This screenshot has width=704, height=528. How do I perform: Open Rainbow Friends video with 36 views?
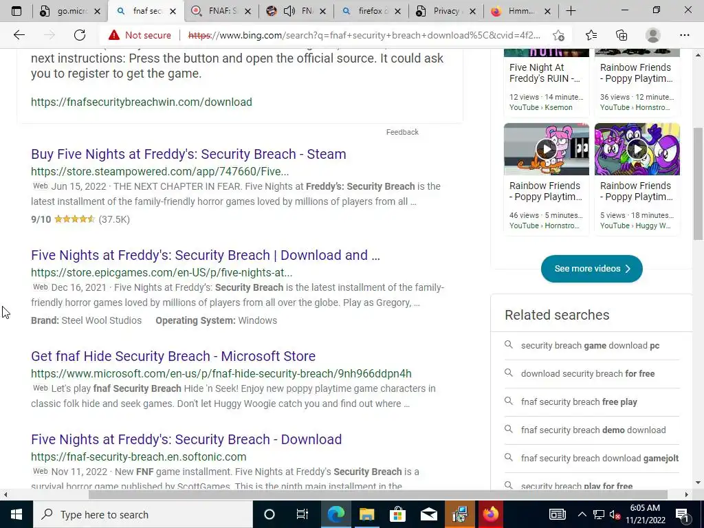(636, 73)
